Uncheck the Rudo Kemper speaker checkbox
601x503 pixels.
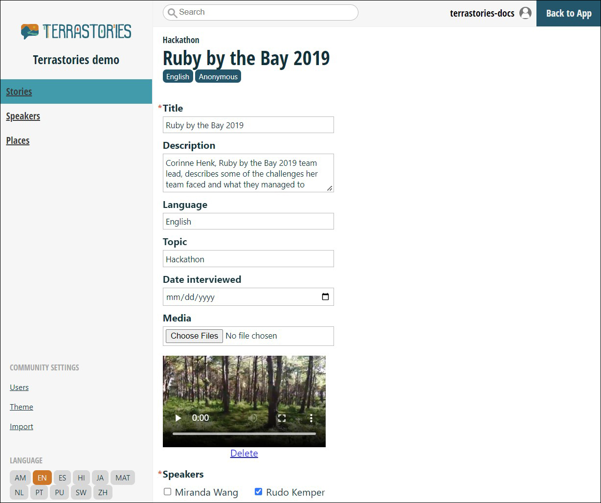pos(259,492)
